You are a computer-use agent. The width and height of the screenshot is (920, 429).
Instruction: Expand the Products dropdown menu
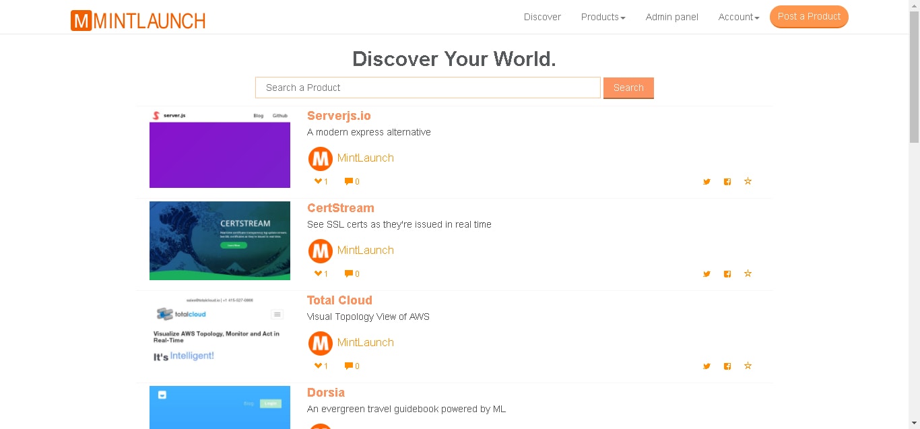click(603, 17)
